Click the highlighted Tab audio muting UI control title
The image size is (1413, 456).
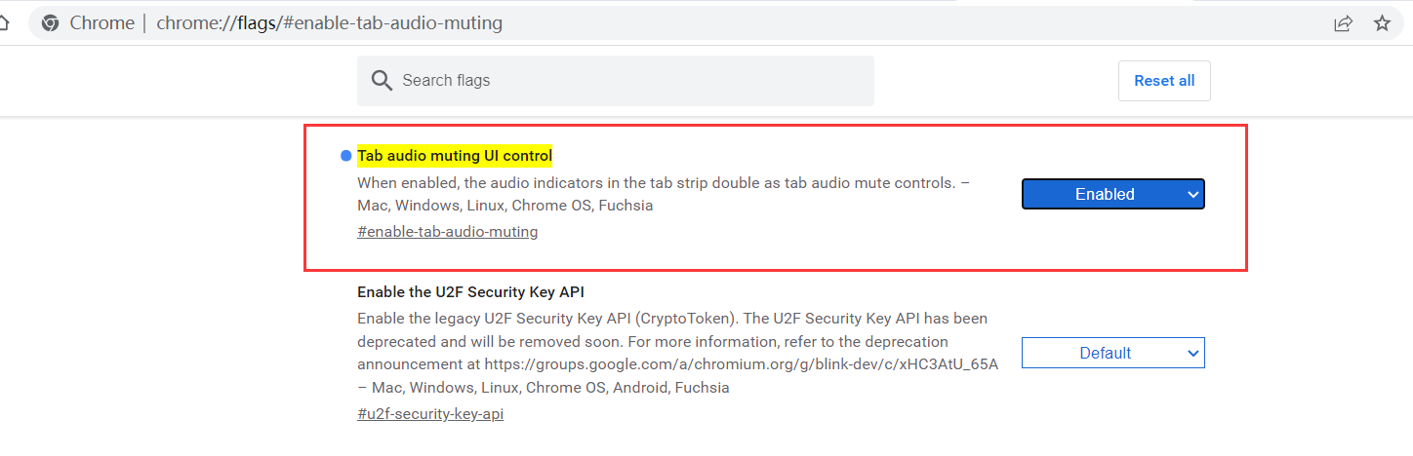pos(455,156)
